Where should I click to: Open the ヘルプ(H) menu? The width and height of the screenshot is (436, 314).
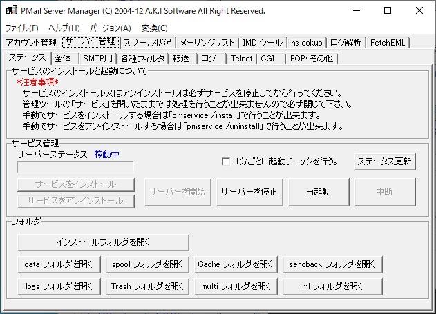click(x=64, y=28)
